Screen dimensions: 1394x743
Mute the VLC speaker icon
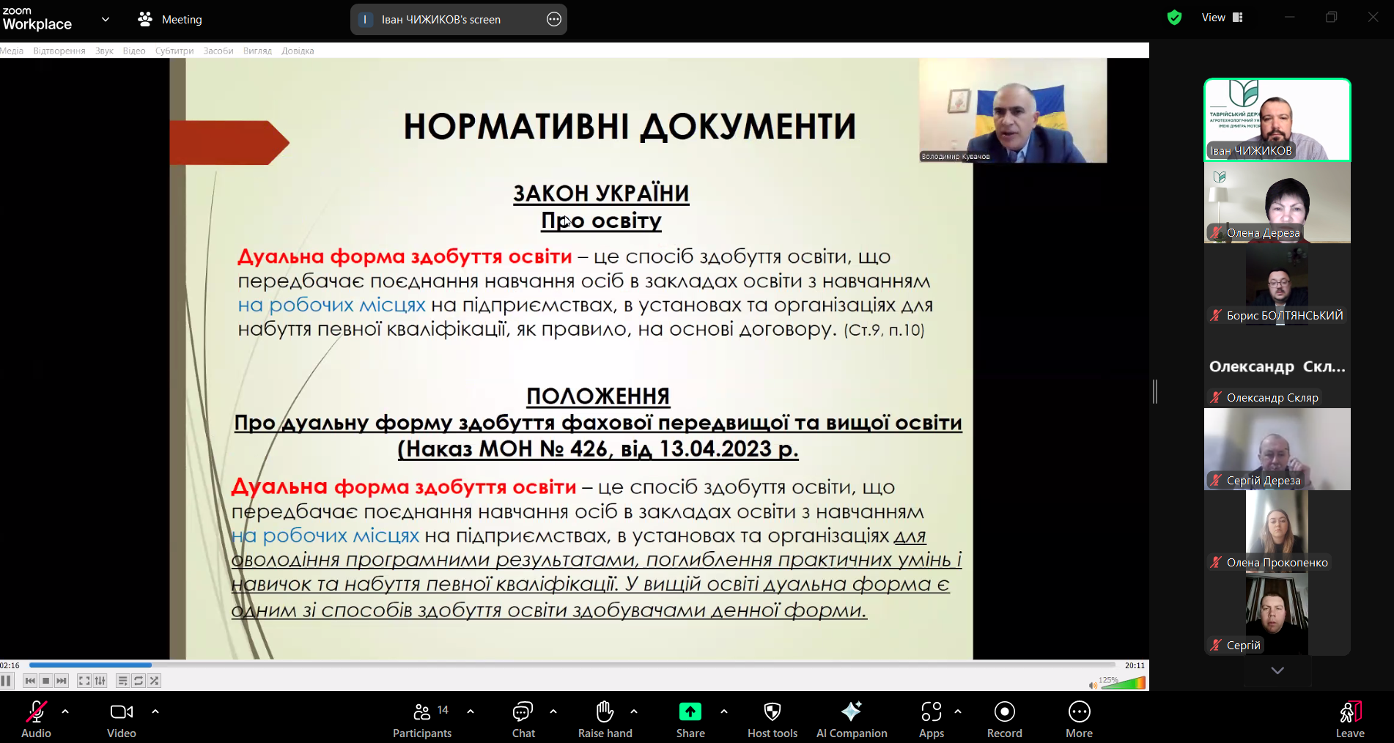[1093, 685]
